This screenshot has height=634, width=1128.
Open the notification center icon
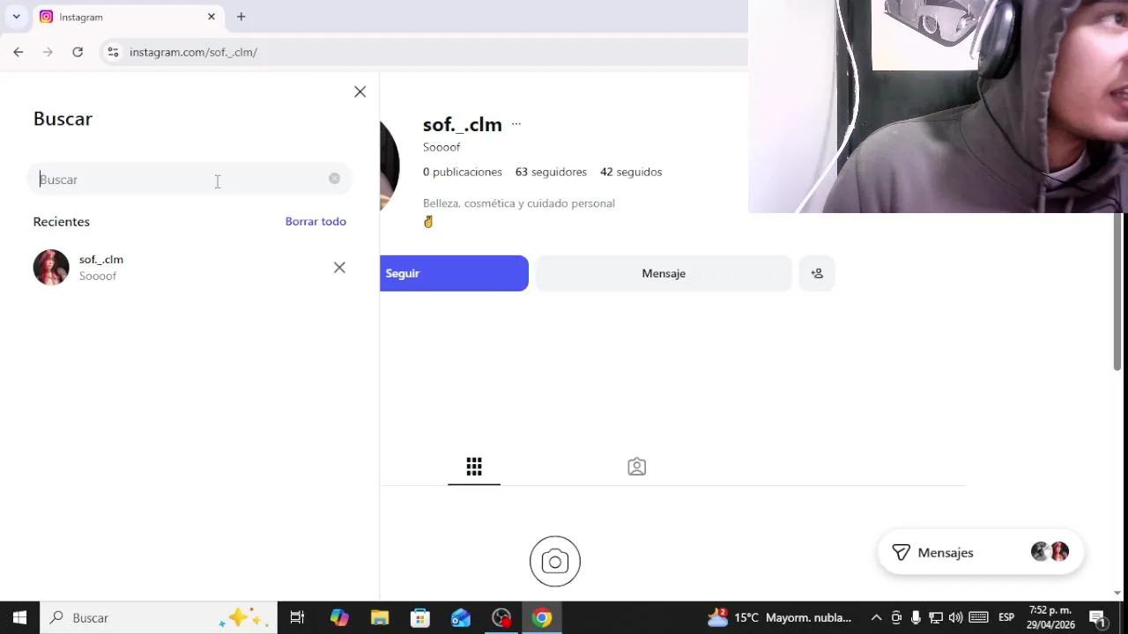[x=1098, y=617]
